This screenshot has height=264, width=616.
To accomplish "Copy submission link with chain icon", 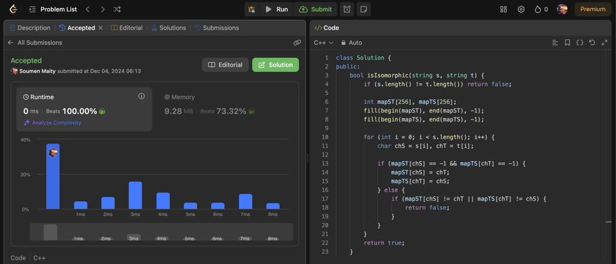I will [x=297, y=43].
